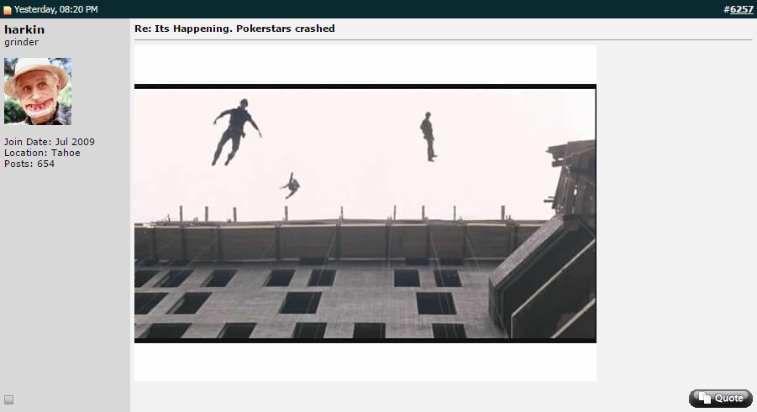Screen dimensions: 757x412
Task: Open post permalink #6257
Action: coord(742,9)
